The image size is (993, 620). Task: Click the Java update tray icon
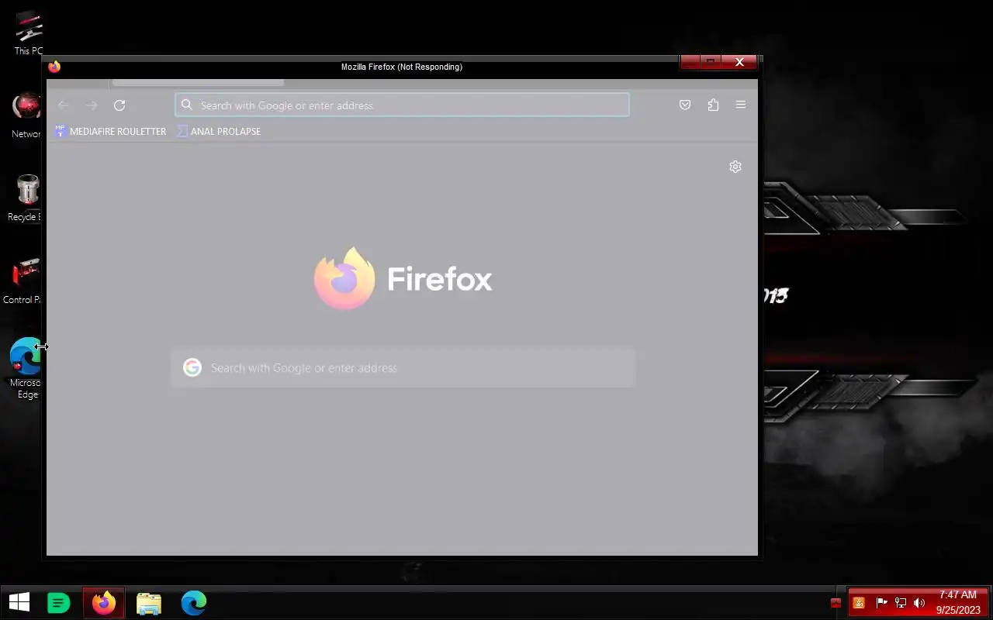point(859,603)
